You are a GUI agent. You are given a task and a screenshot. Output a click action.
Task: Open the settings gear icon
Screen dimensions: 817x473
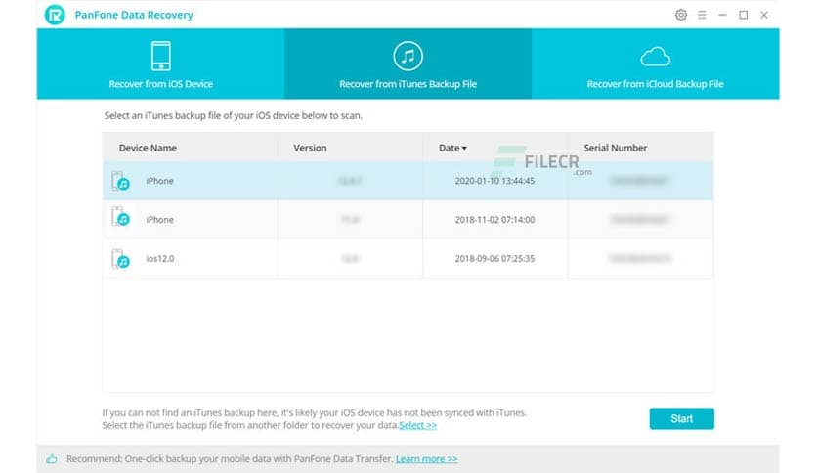(x=681, y=15)
